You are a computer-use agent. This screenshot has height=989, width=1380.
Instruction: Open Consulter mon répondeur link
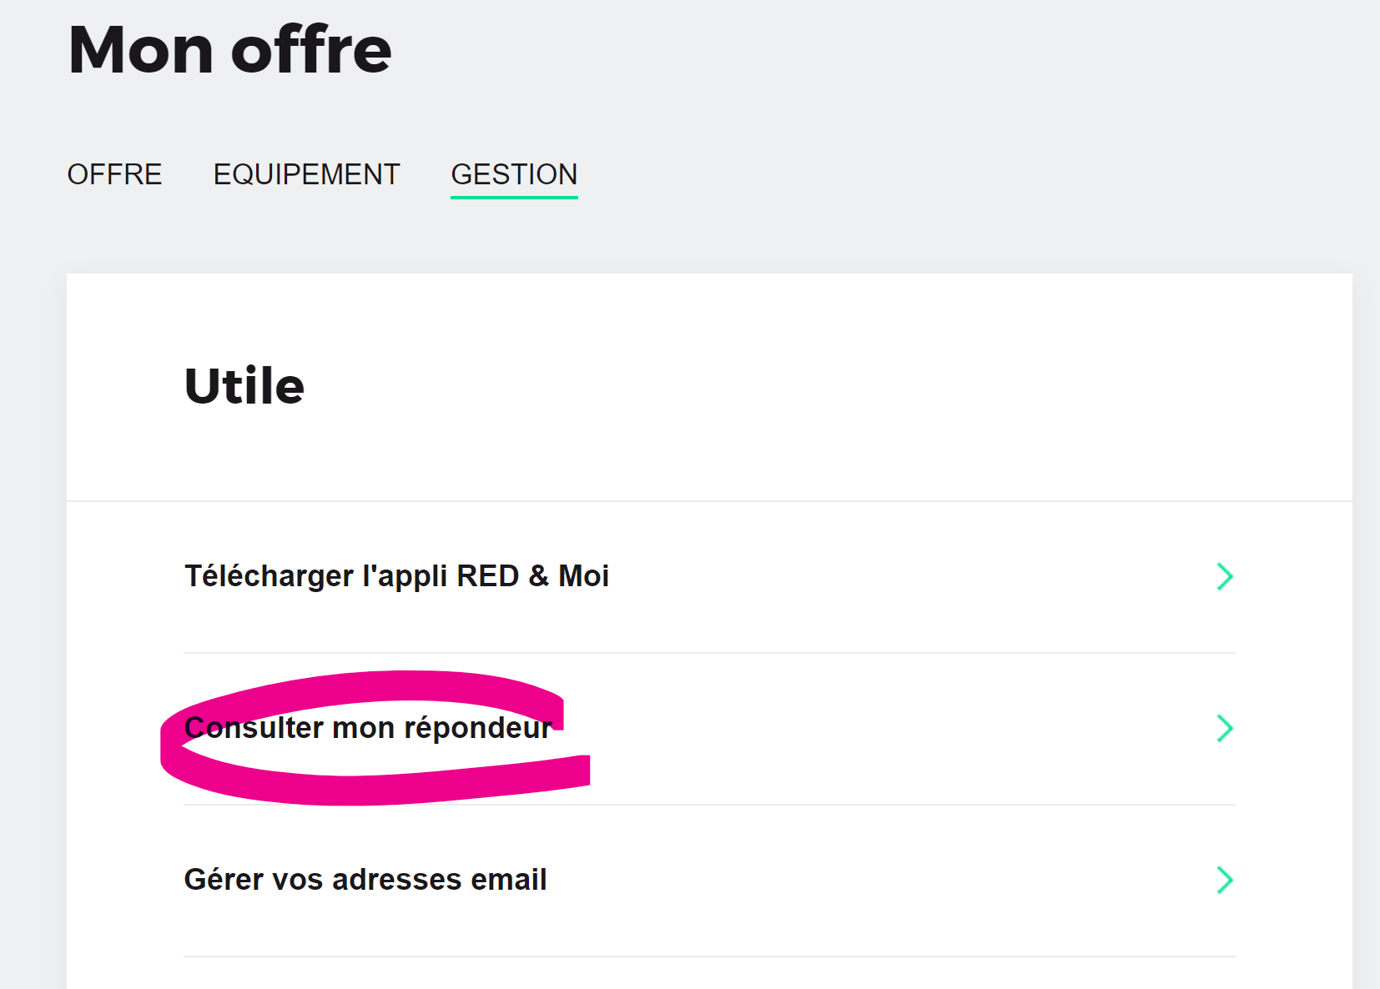pyautogui.click(x=367, y=728)
